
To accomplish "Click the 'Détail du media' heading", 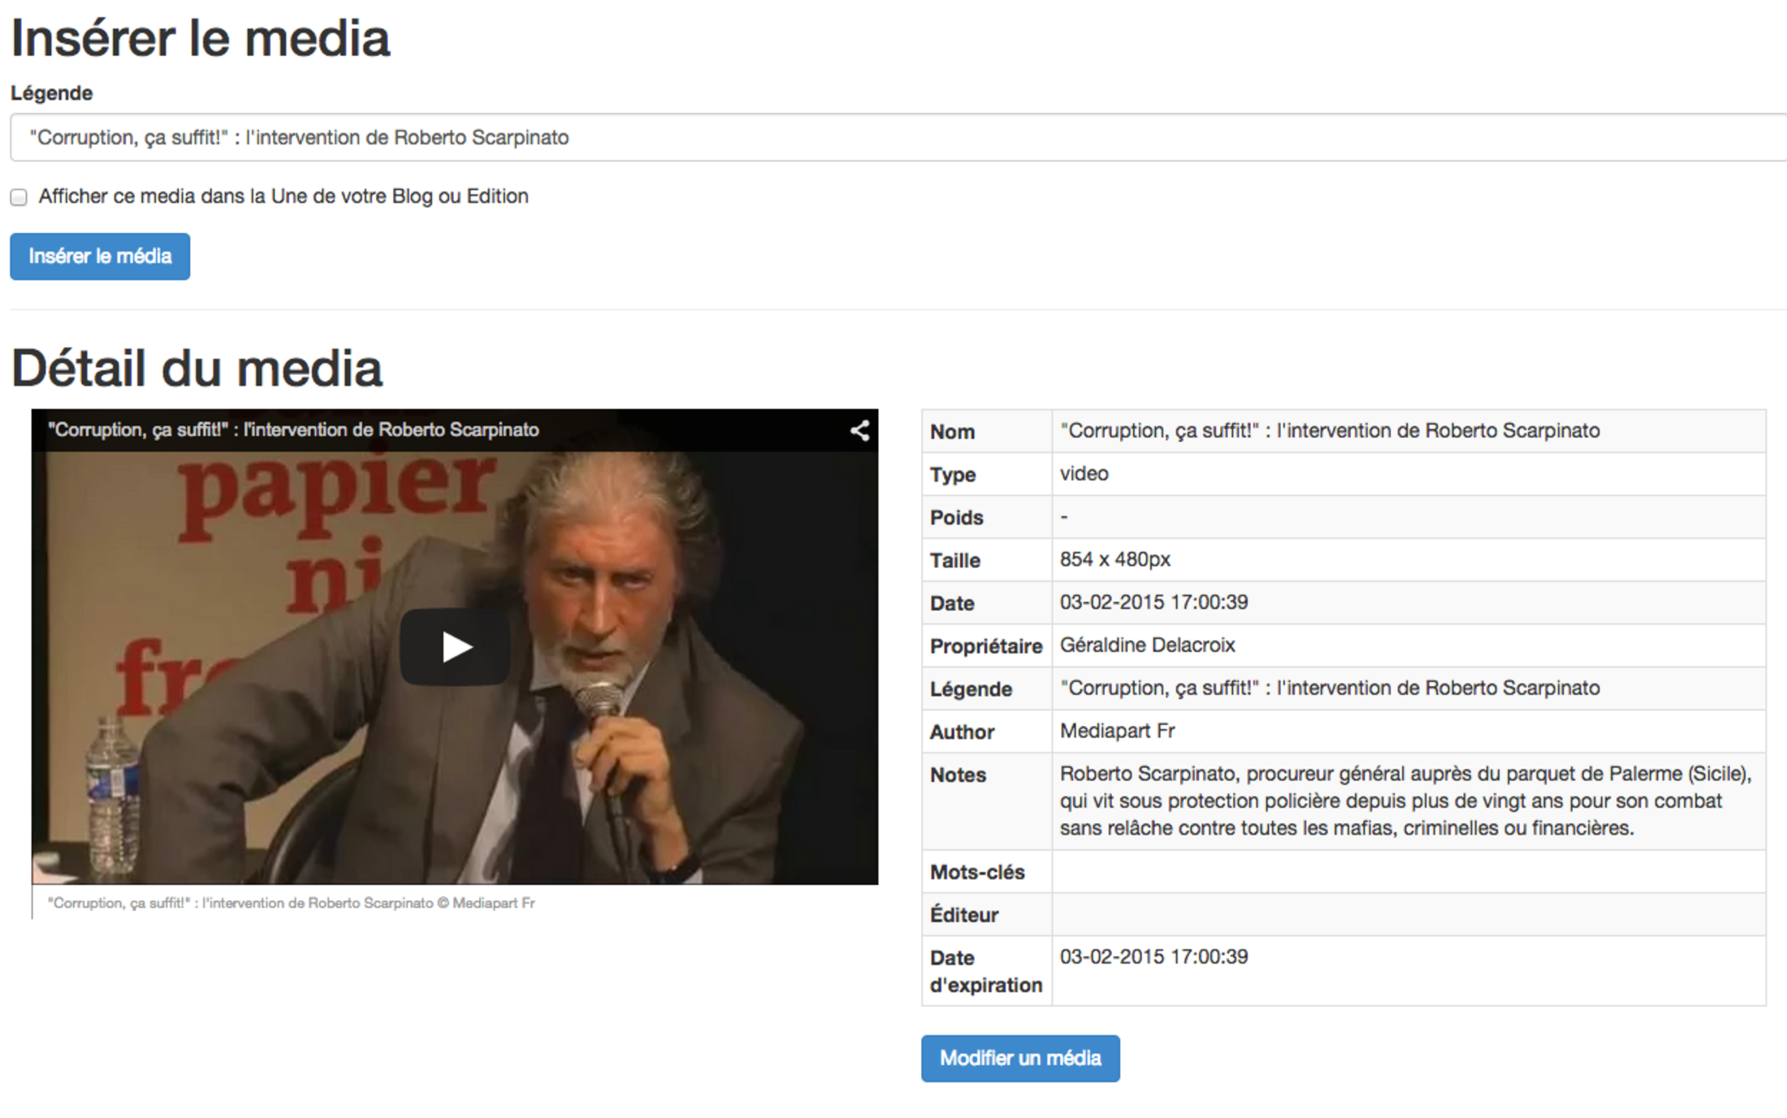I will point(197,368).
